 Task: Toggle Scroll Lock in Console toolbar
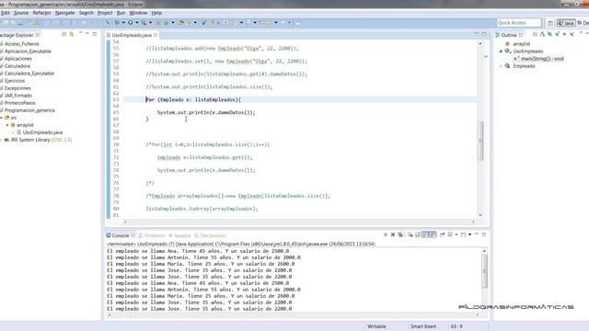point(418,234)
